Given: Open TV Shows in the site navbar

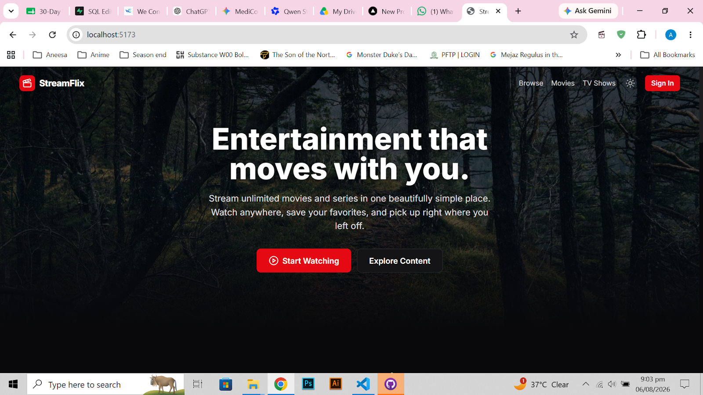Looking at the screenshot, I should click(x=599, y=83).
